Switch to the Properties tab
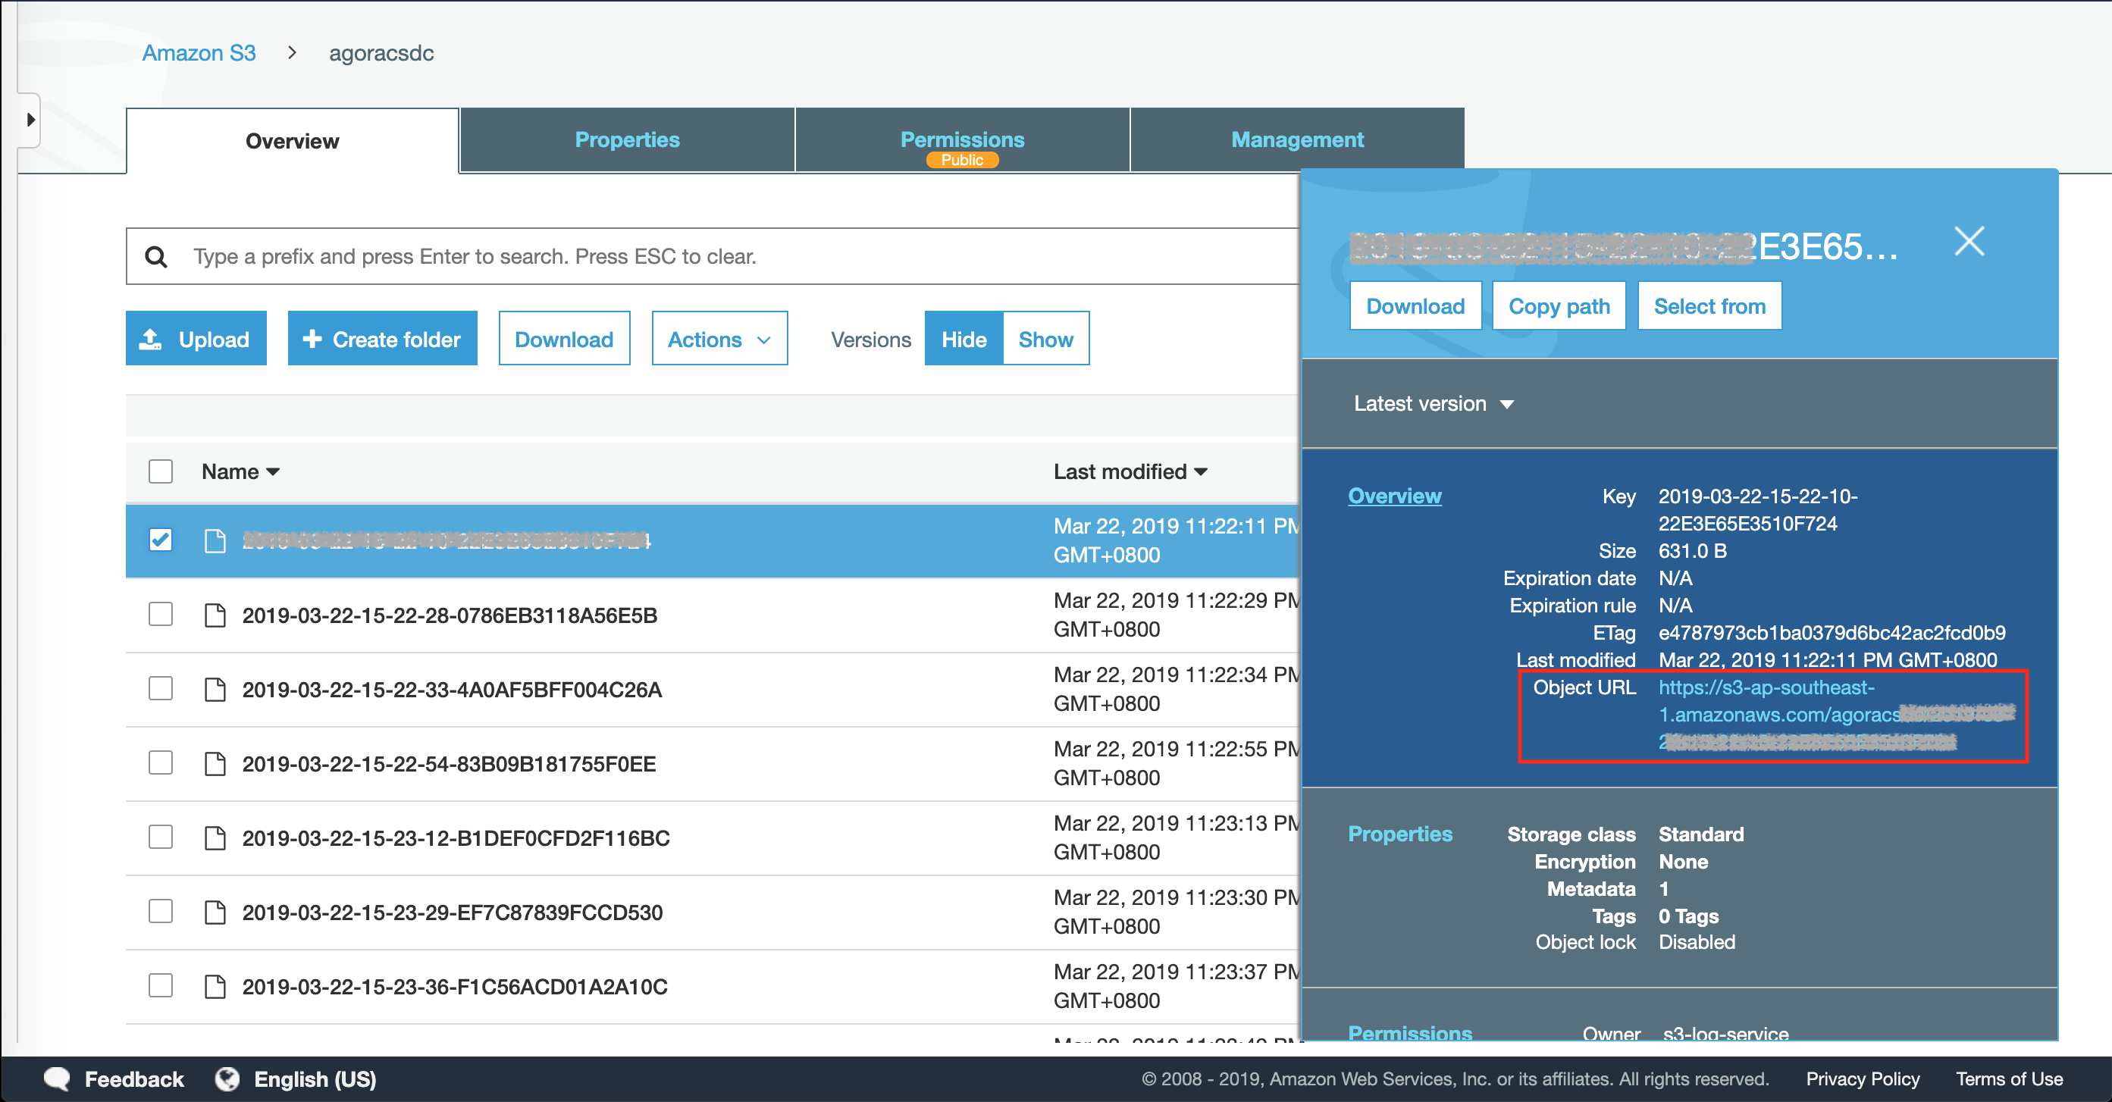 [627, 139]
